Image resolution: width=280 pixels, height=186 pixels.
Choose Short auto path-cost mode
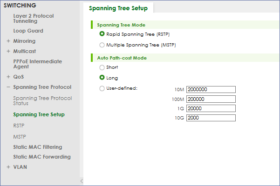[102, 67]
